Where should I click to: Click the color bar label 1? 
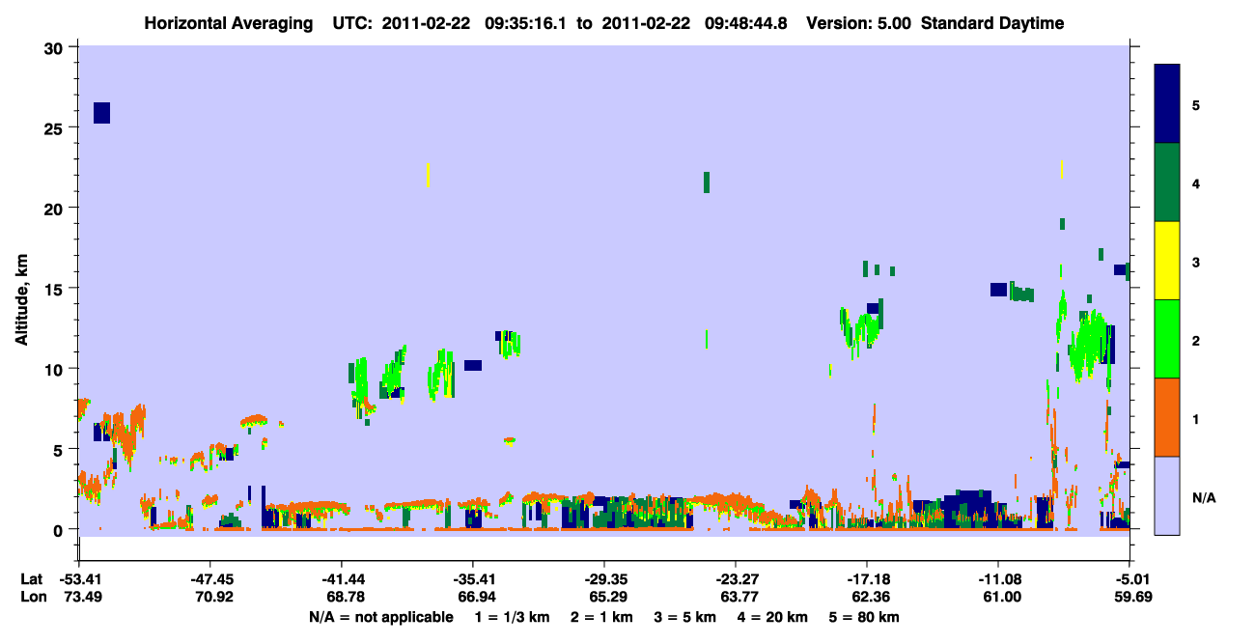coord(1197,418)
